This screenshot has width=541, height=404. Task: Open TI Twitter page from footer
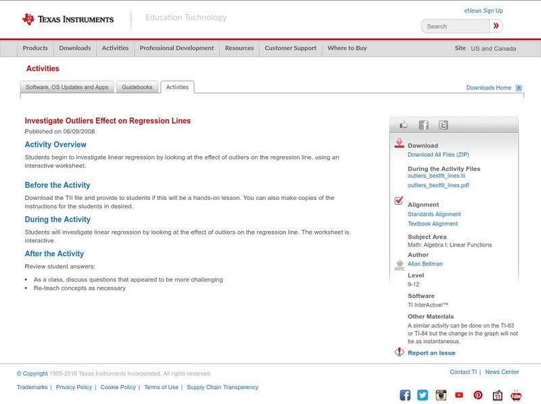tap(423, 395)
